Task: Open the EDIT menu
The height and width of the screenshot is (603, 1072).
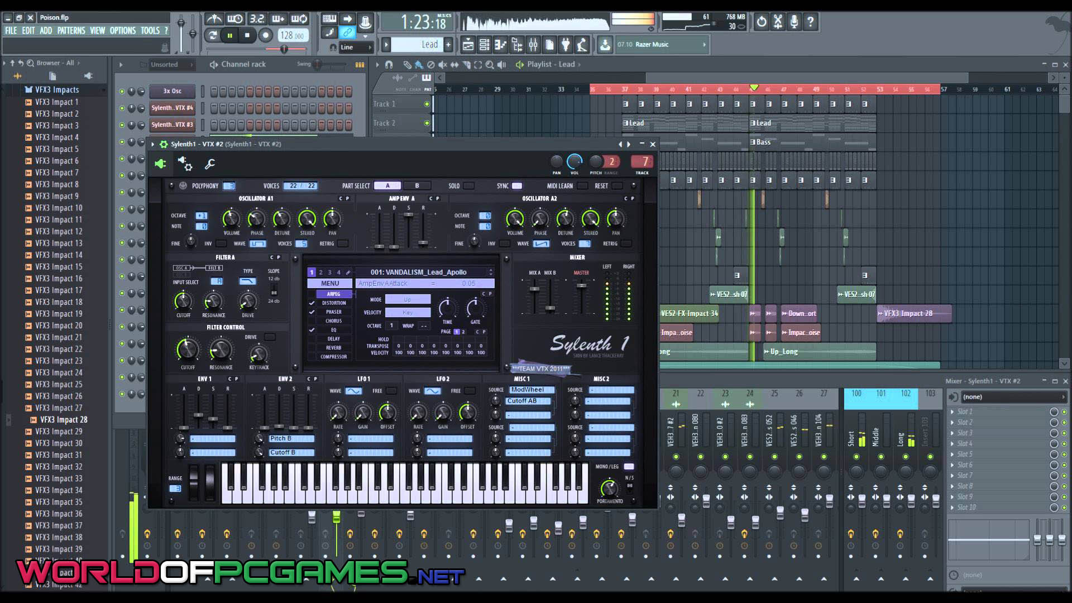Action: [28, 31]
